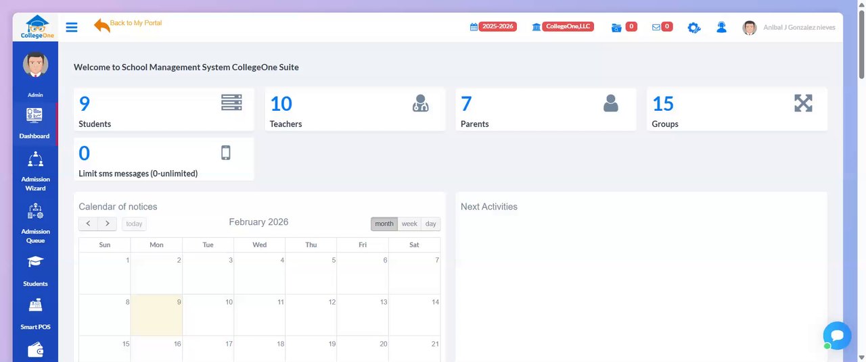Switch calendar to week view
This screenshot has height=362, width=866.
point(409,224)
